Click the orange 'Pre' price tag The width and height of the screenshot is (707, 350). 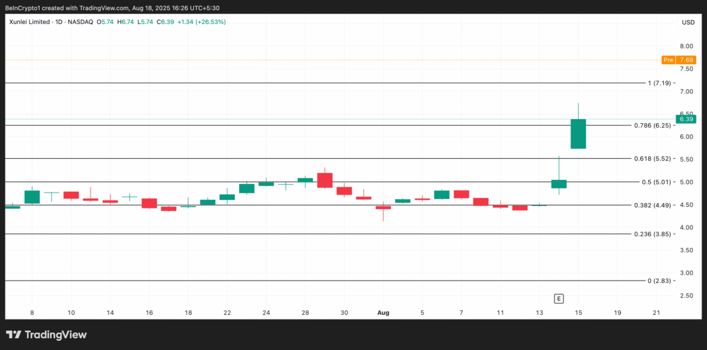(x=669, y=60)
